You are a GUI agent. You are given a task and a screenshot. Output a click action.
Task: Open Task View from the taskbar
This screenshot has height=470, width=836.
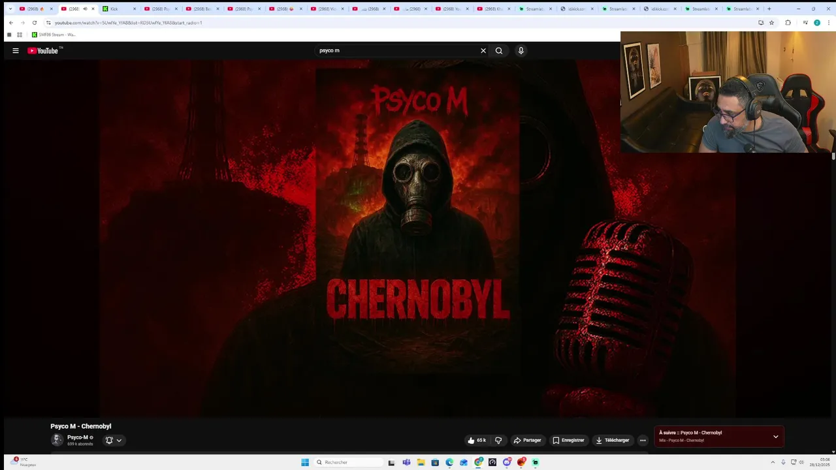pos(391,462)
